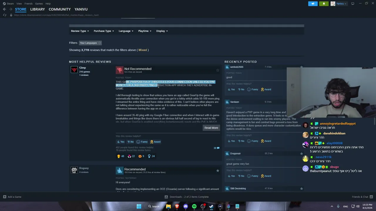376x211 pixels.
Task: Click the store URL address field
Action: [56, 15]
